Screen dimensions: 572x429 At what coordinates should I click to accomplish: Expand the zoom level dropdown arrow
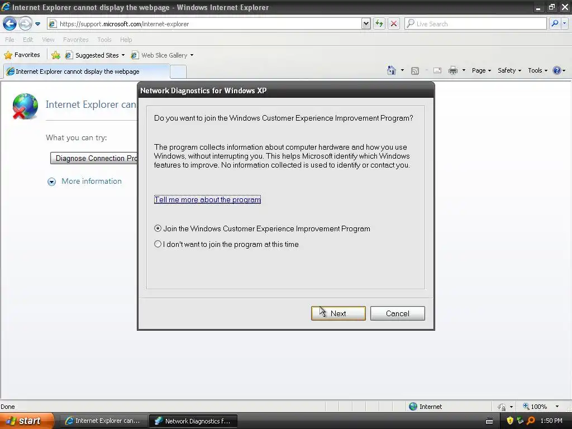point(557,407)
